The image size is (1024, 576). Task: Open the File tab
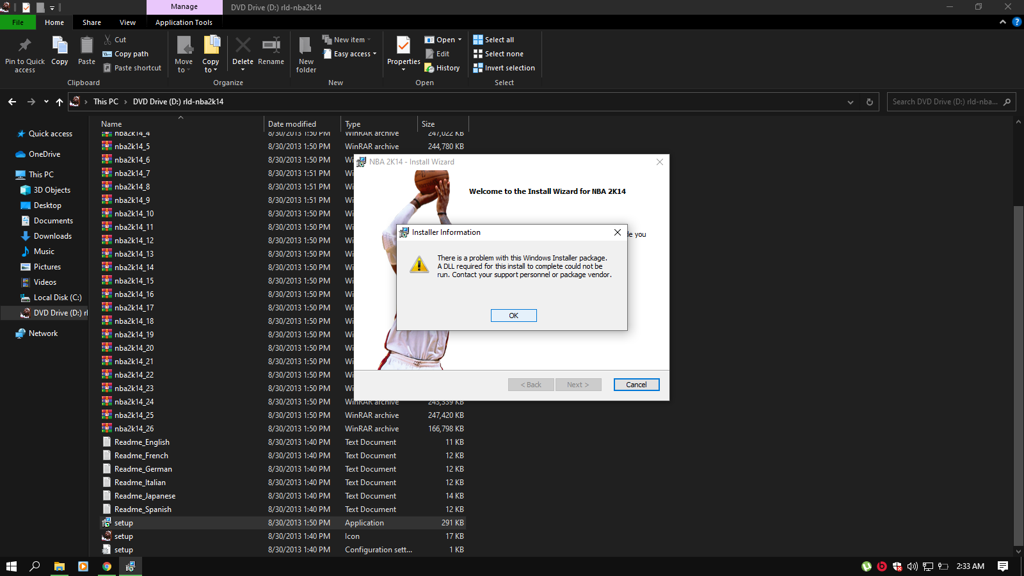(x=18, y=22)
